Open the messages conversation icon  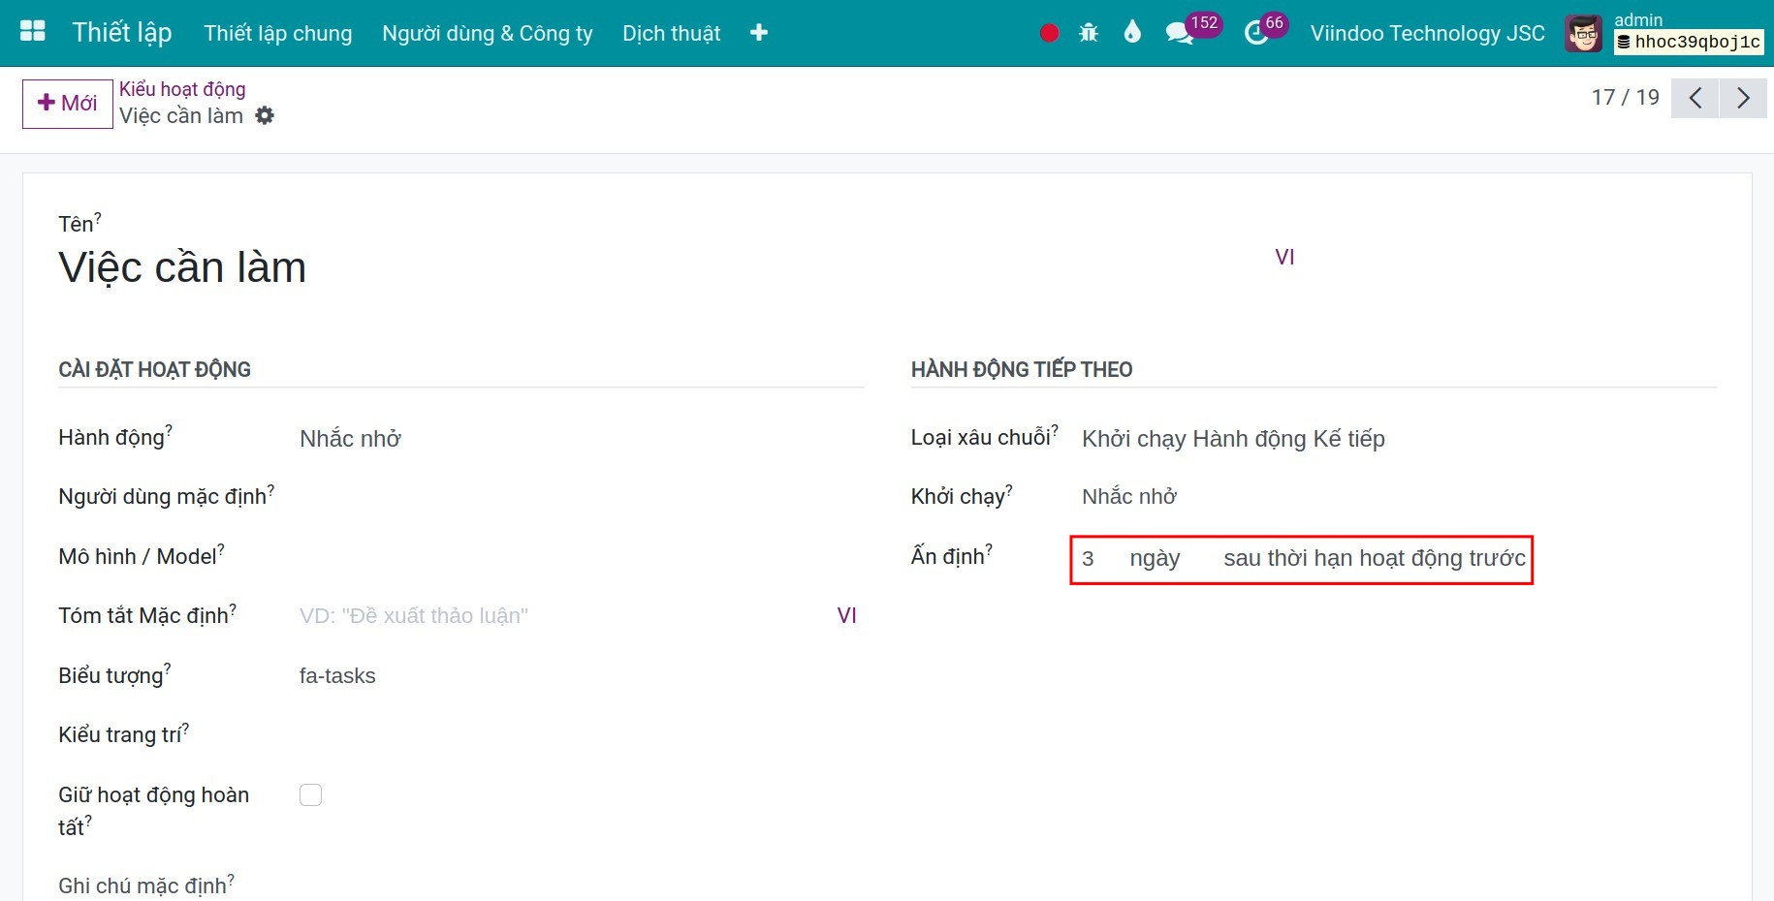coord(1179,33)
